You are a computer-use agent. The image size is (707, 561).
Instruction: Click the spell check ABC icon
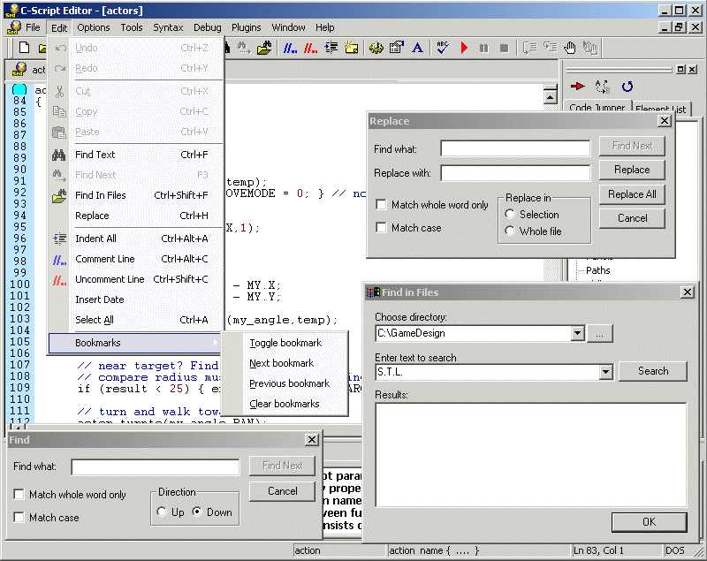[x=443, y=48]
